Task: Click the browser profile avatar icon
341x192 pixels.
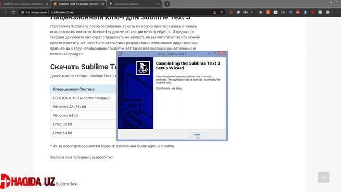Action: click(x=328, y=12)
